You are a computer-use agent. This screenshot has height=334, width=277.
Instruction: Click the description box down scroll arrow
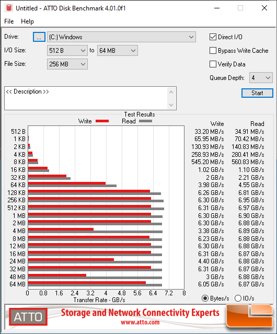tap(171, 105)
